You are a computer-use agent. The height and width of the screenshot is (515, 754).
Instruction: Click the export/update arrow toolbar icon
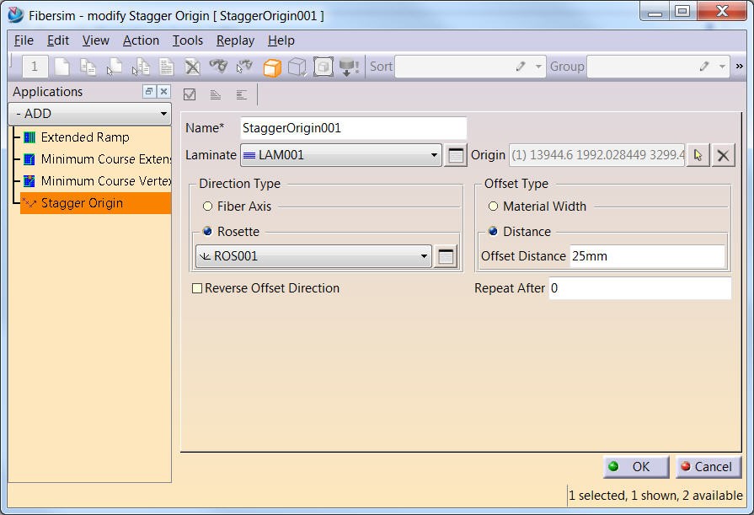[x=348, y=67]
